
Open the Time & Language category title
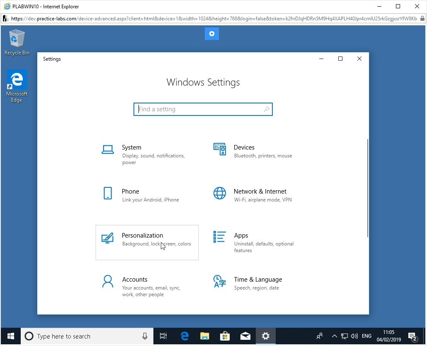[x=258, y=280]
